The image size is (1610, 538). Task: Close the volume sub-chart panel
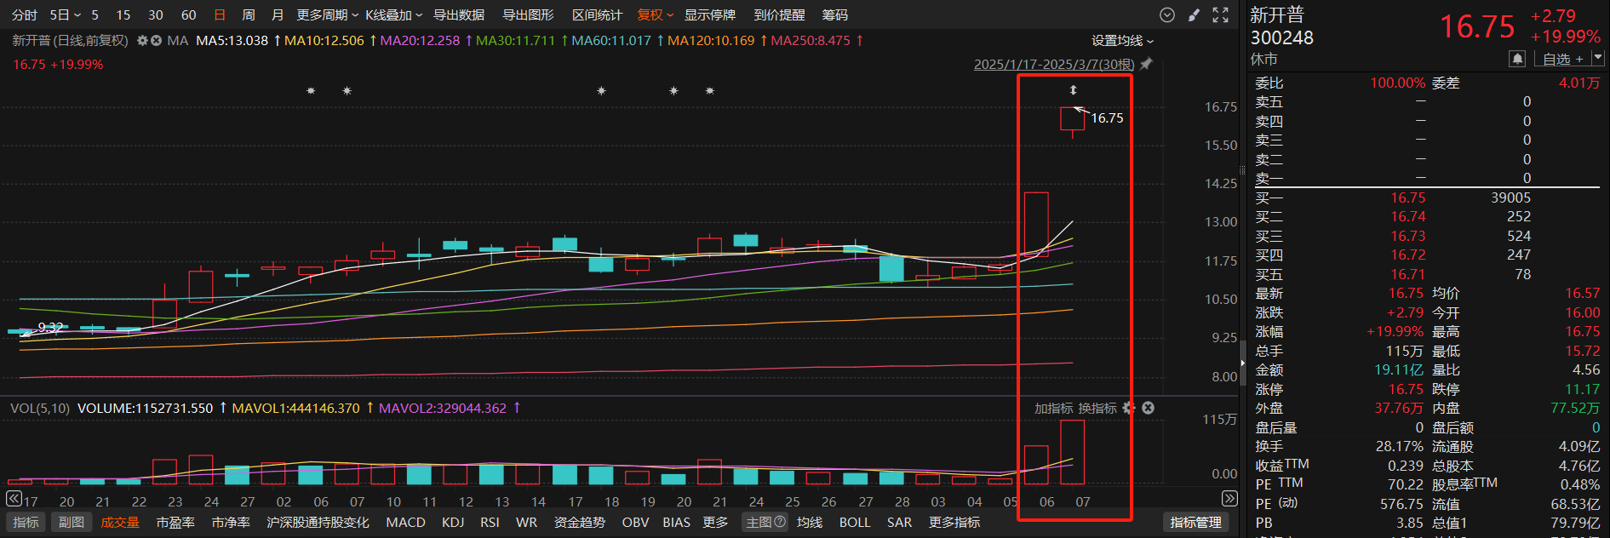(1148, 409)
